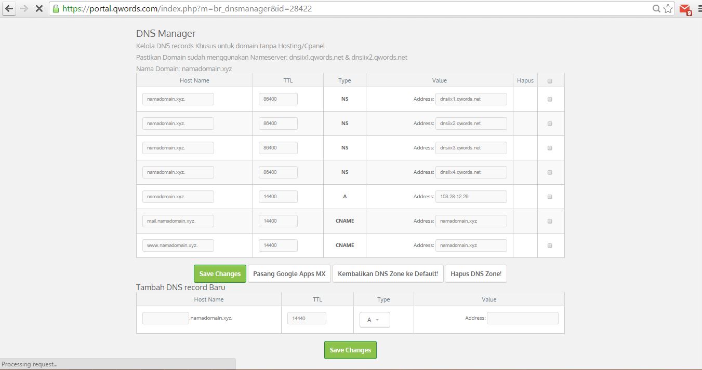Click the browser back arrow
Image resolution: width=702 pixels, height=370 pixels.
[9, 9]
